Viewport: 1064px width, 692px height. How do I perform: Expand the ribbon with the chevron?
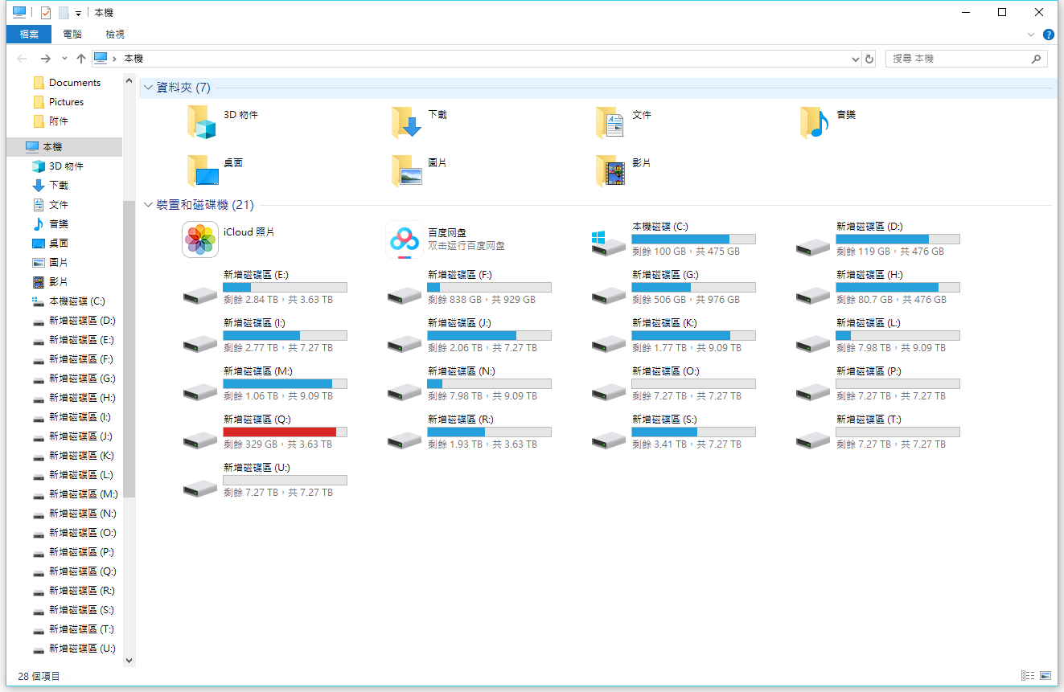click(1031, 35)
